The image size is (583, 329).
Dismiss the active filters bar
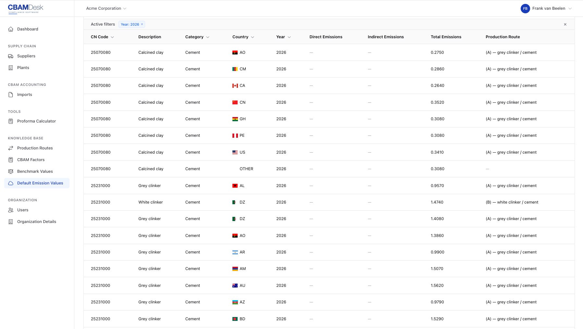click(565, 24)
